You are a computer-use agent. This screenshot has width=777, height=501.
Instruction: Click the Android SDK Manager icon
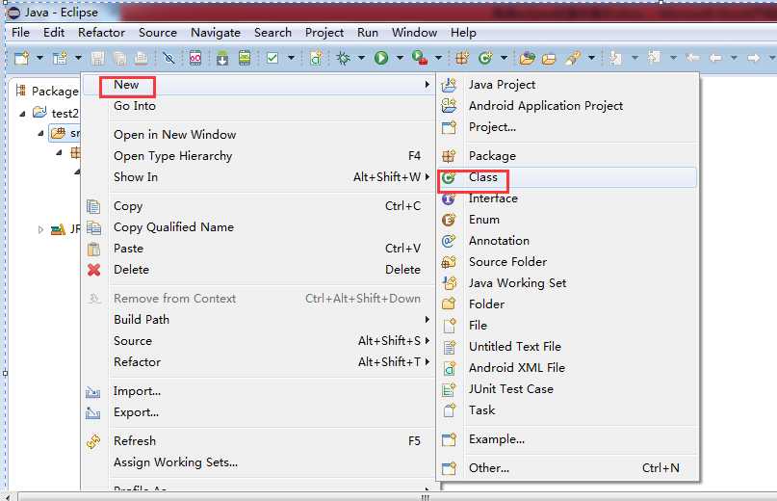pyautogui.click(x=222, y=58)
